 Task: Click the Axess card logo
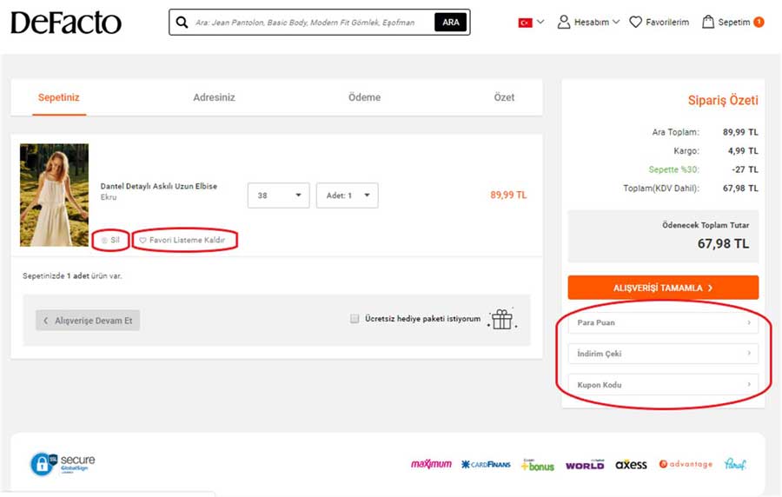point(631,465)
